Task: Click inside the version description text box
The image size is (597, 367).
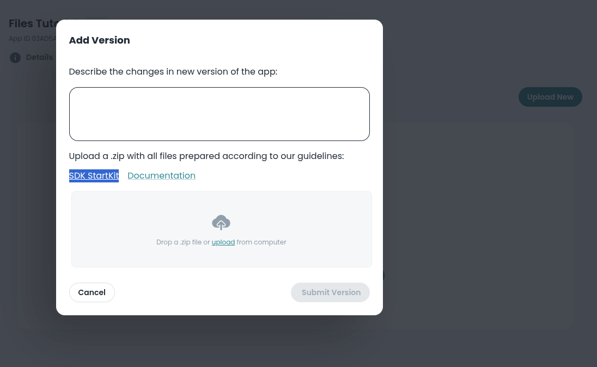Action: 219,113
